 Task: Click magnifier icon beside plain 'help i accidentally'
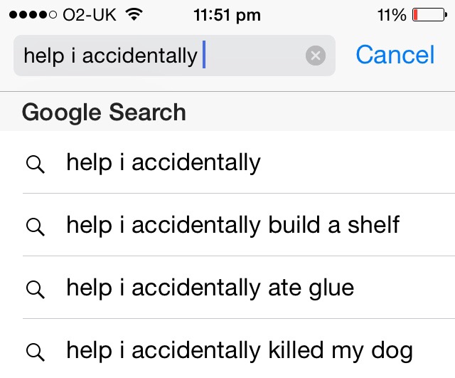coord(35,164)
